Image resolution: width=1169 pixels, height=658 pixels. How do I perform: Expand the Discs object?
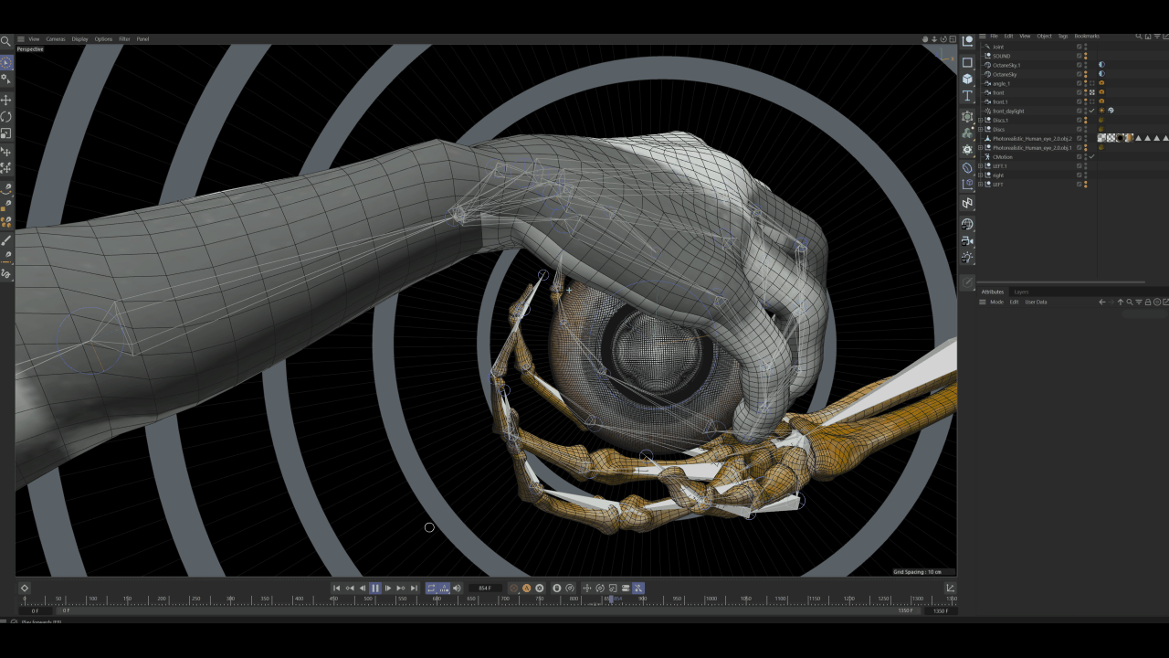point(980,129)
